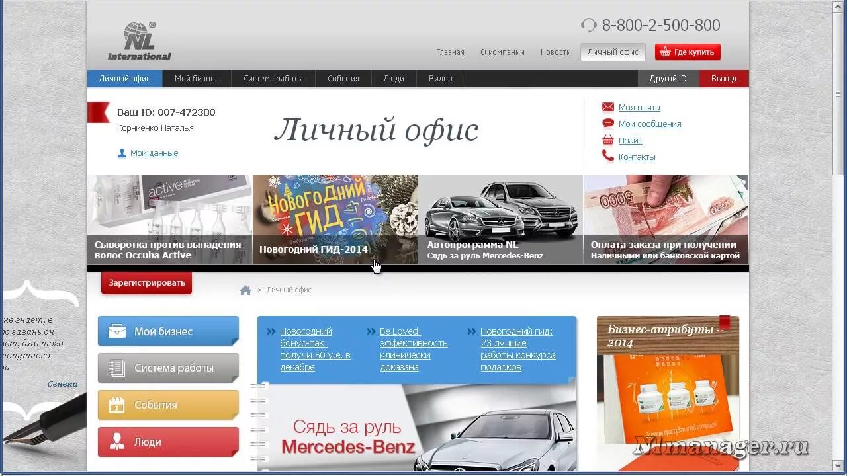Click the Ваш ID: 007-472380 text
The image size is (847, 476).
pyautogui.click(x=166, y=112)
